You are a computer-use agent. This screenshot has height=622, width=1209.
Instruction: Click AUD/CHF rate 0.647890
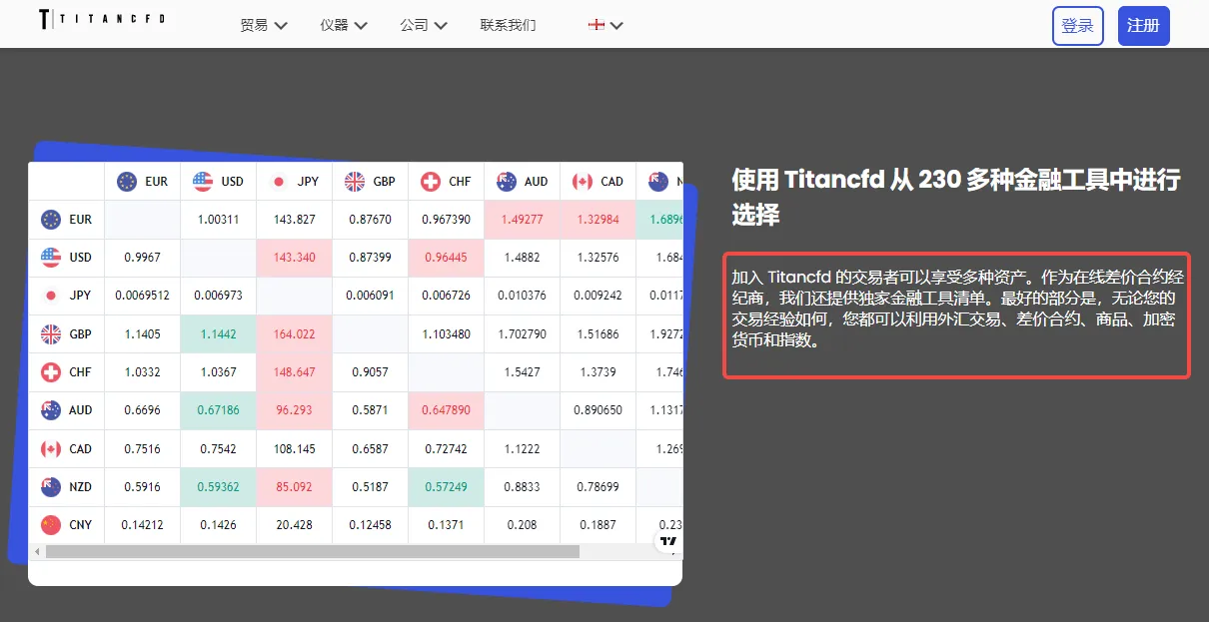coord(447,410)
